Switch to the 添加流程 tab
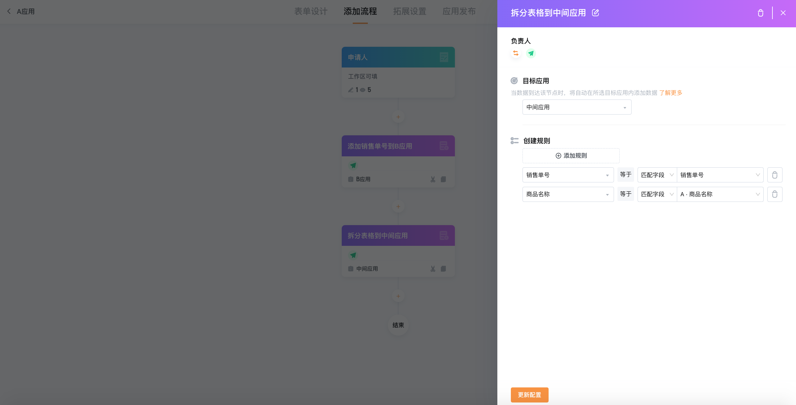 point(360,12)
